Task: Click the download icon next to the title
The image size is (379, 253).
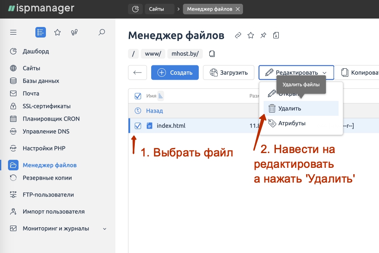Action: tap(276, 35)
